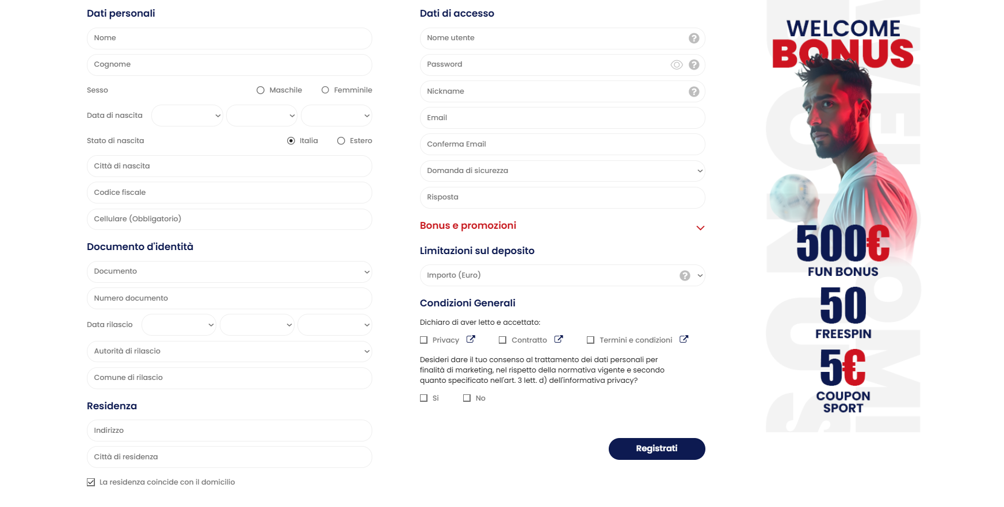Open third Data rilascio dropdown
Viewport: 1004px width, 507px height.
[x=335, y=325]
